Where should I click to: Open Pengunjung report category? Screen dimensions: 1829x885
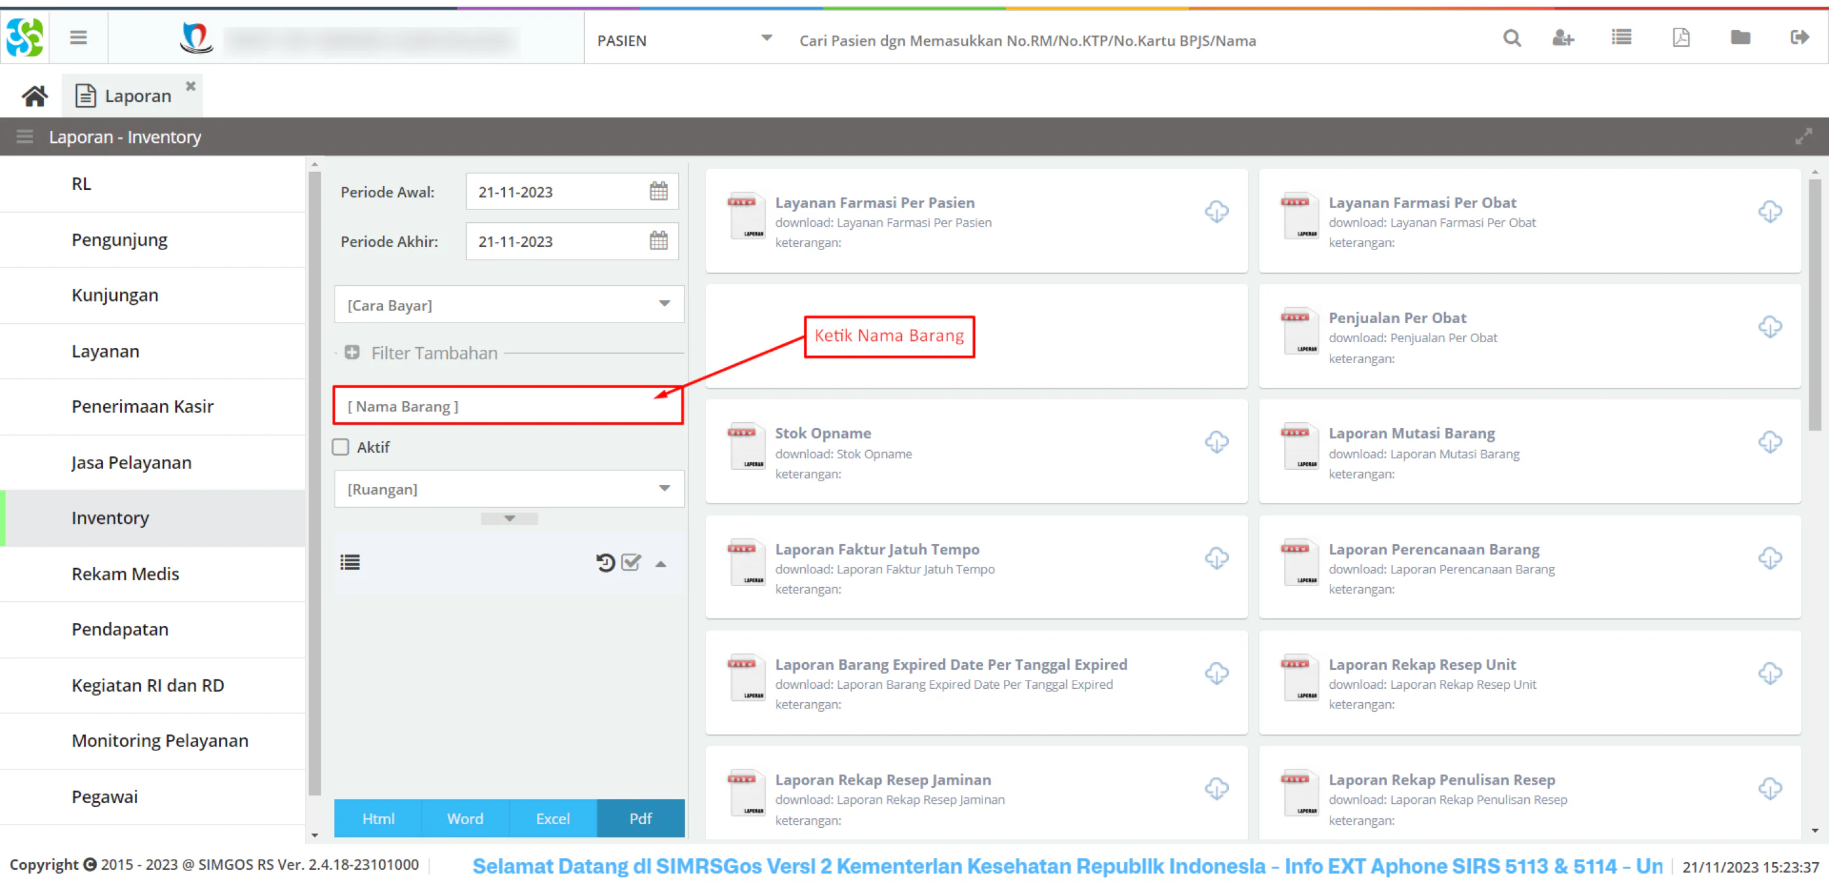tap(152, 240)
